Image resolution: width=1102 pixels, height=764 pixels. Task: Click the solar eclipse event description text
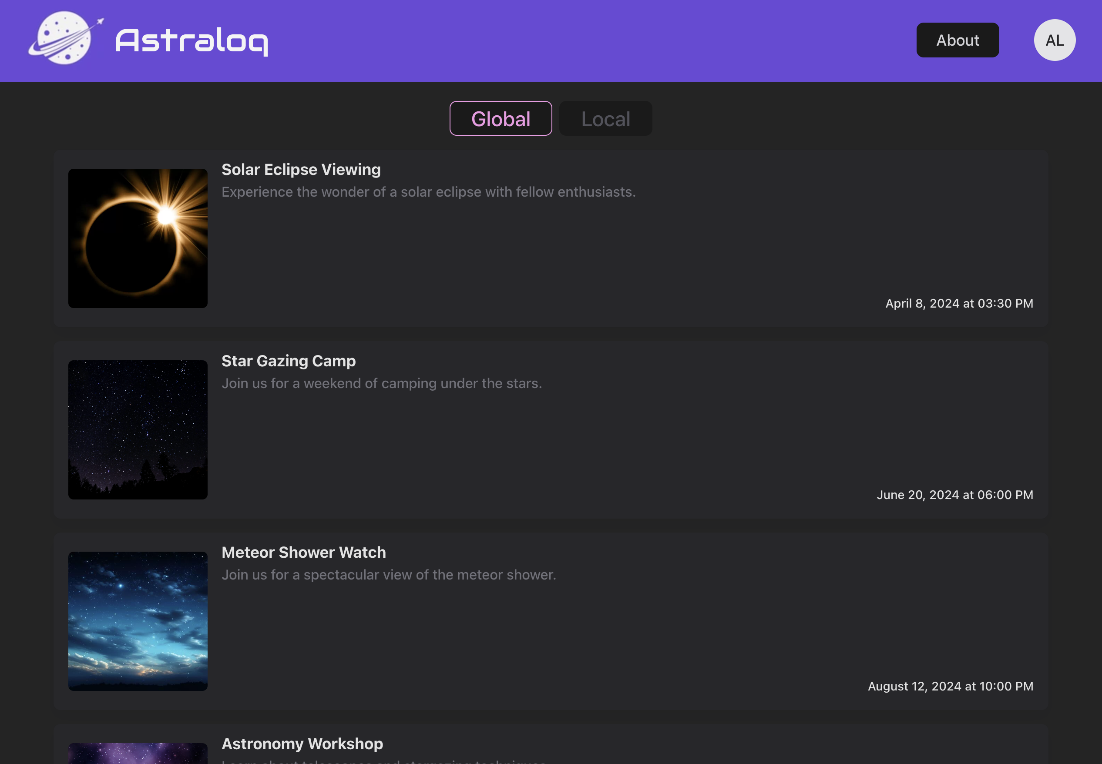tap(428, 192)
